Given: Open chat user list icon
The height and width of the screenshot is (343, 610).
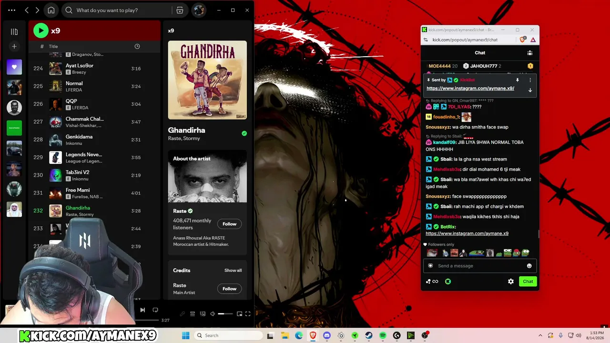Looking at the screenshot, I should tap(529, 53).
